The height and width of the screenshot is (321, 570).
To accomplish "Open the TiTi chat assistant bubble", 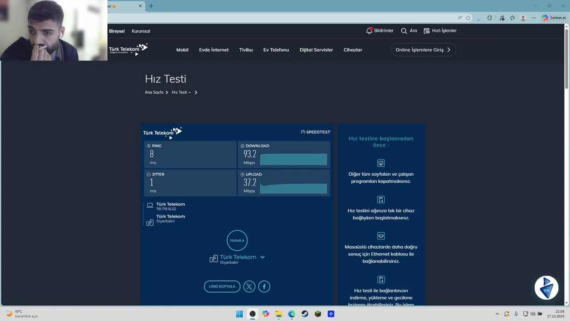I will (x=546, y=288).
